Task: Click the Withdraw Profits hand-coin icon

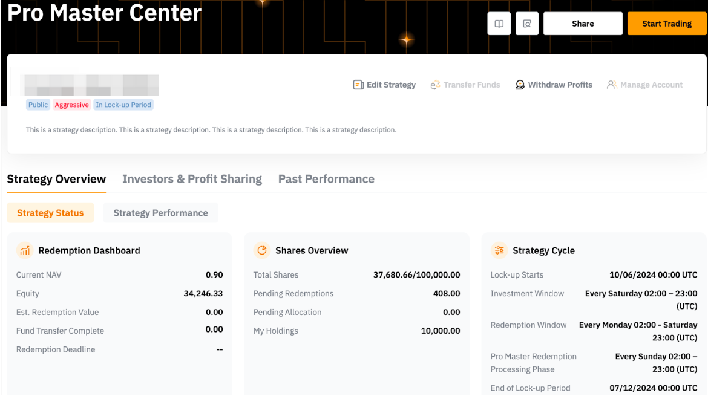Action: click(x=520, y=85)
